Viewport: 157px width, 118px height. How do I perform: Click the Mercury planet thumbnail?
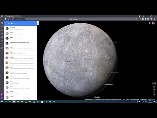point(7,29)
